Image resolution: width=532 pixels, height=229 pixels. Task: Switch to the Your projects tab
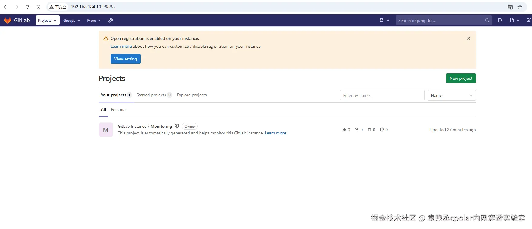(x=116, y=95)
